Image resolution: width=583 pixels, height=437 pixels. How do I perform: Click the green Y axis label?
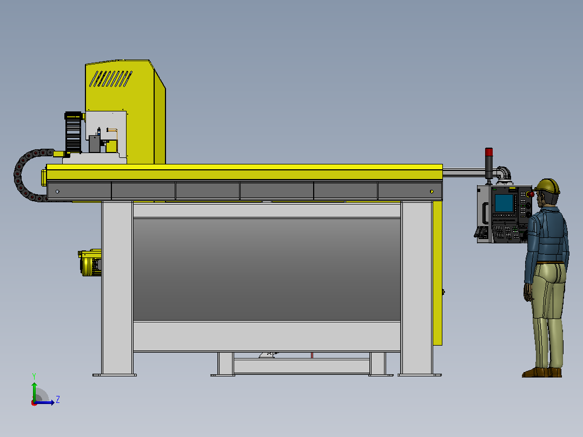tap(34, 376)
